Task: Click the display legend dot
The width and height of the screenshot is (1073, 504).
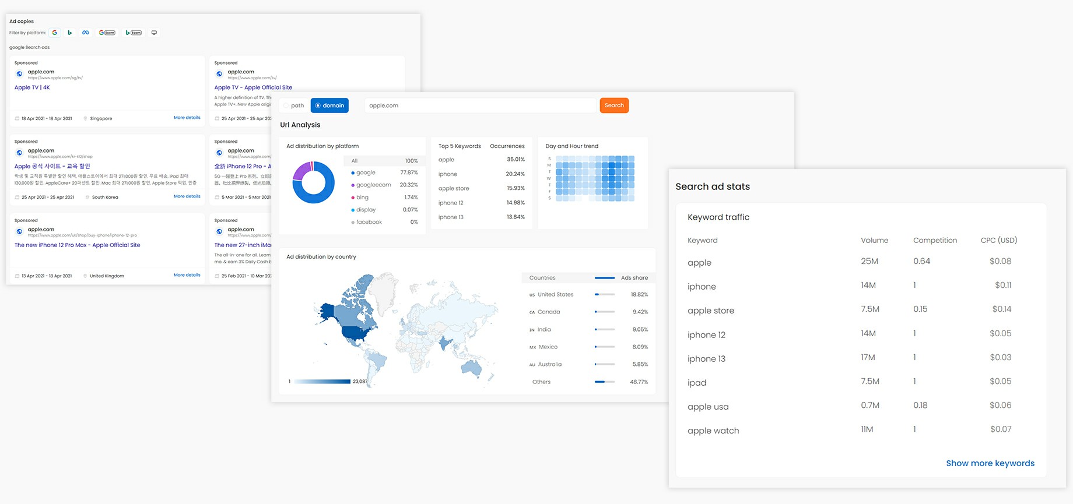Action: 353,210
